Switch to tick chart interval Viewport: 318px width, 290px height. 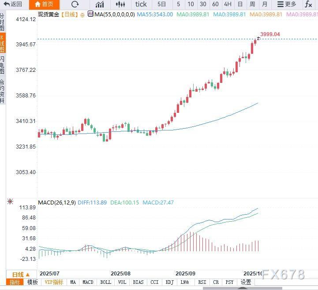tap(141, 4)
